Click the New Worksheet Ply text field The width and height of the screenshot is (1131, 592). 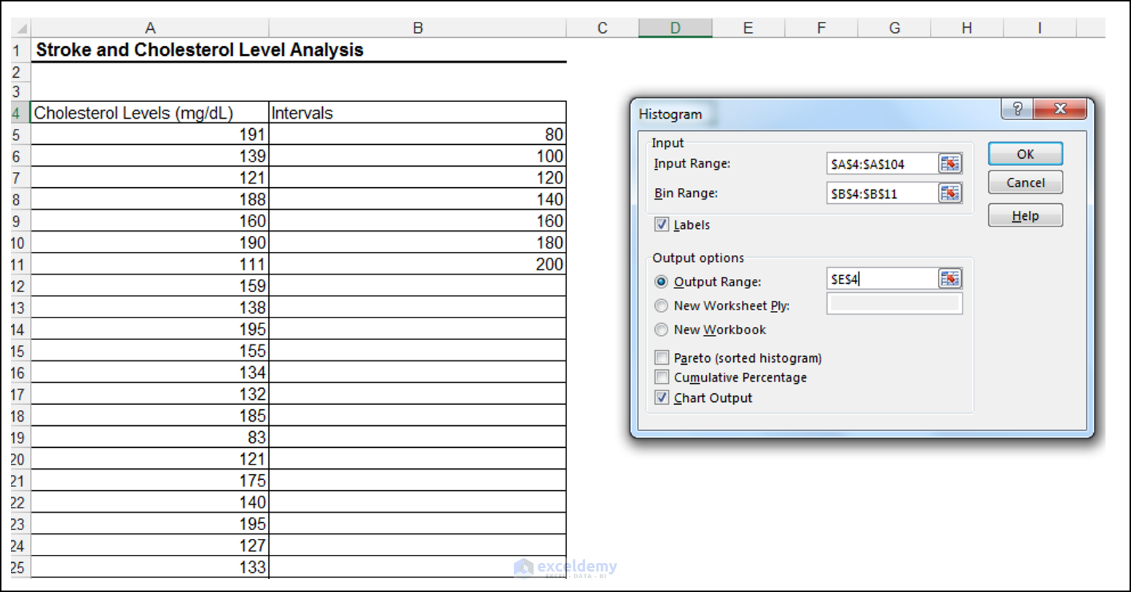click(894, 304)
